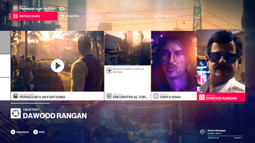Click the large crosshair icon beside Objetivo heading

[16, 113]
